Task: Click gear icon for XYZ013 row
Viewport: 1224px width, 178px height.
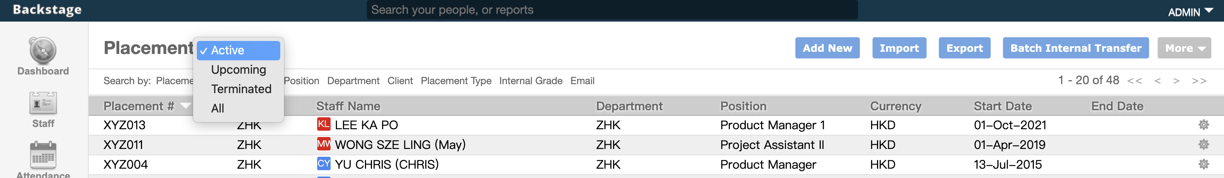Action: [x=1203, y=125]
